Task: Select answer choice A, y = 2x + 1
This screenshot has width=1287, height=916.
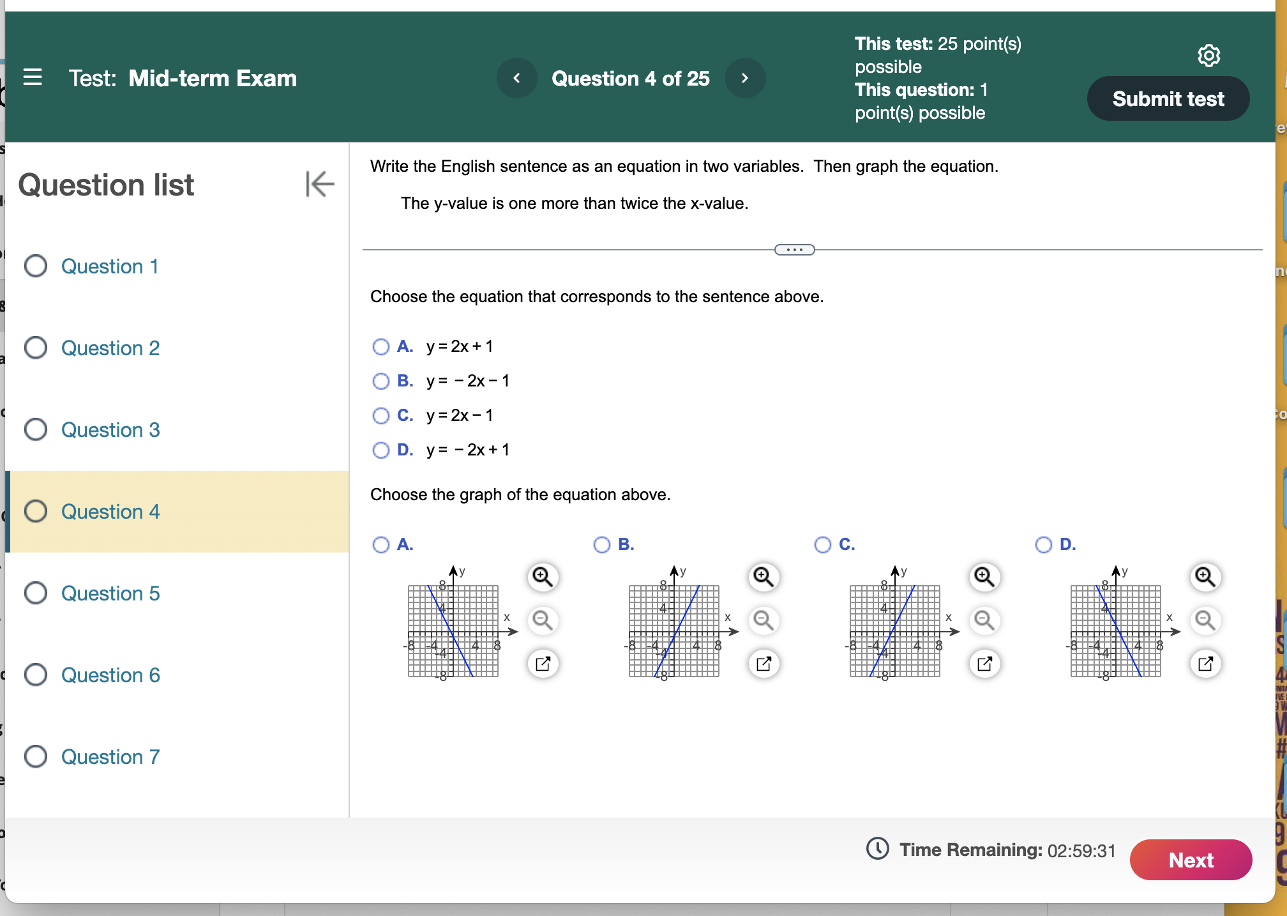Action: [381, 346]
